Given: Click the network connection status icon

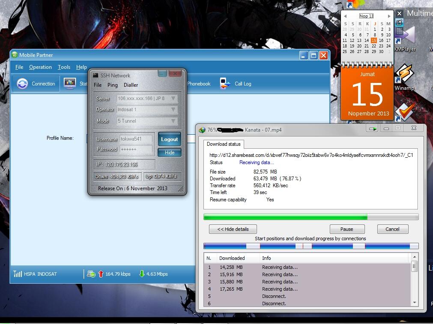Looking at the screenshot, I should tap(91, 274).
